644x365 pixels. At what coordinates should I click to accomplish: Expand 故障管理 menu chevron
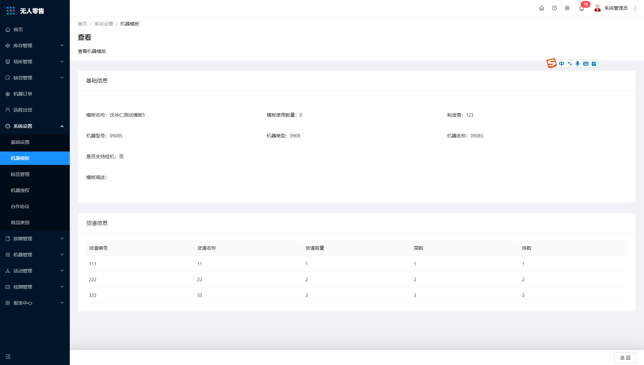coord(62,239)
